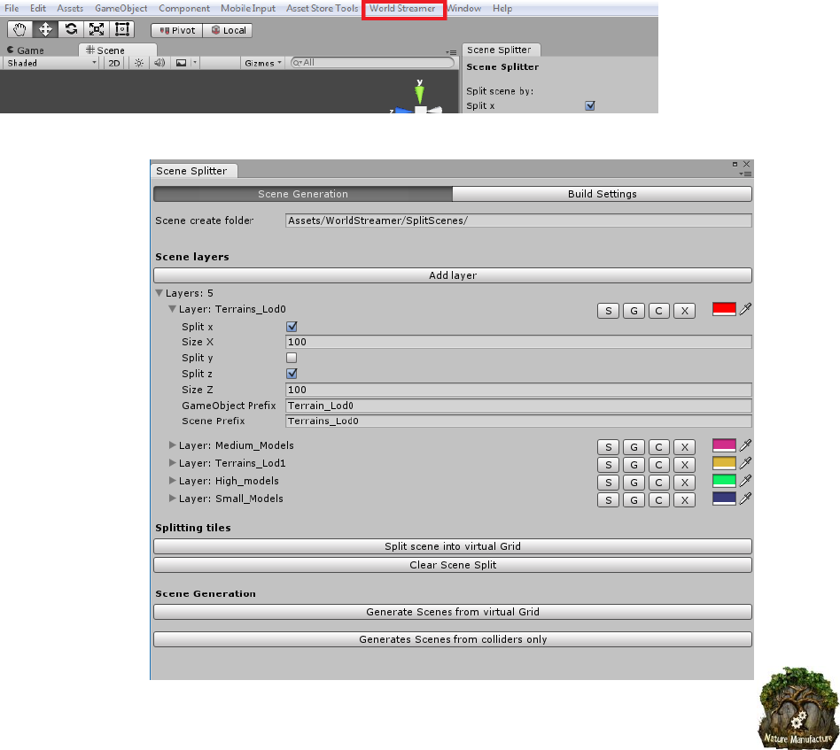Pick color for High_models with eyedropper

click(x=745, y=481)
